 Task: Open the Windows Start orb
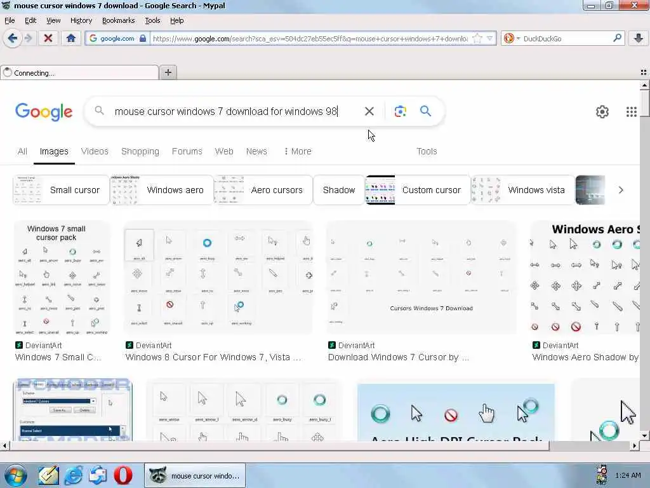(15, 475)
